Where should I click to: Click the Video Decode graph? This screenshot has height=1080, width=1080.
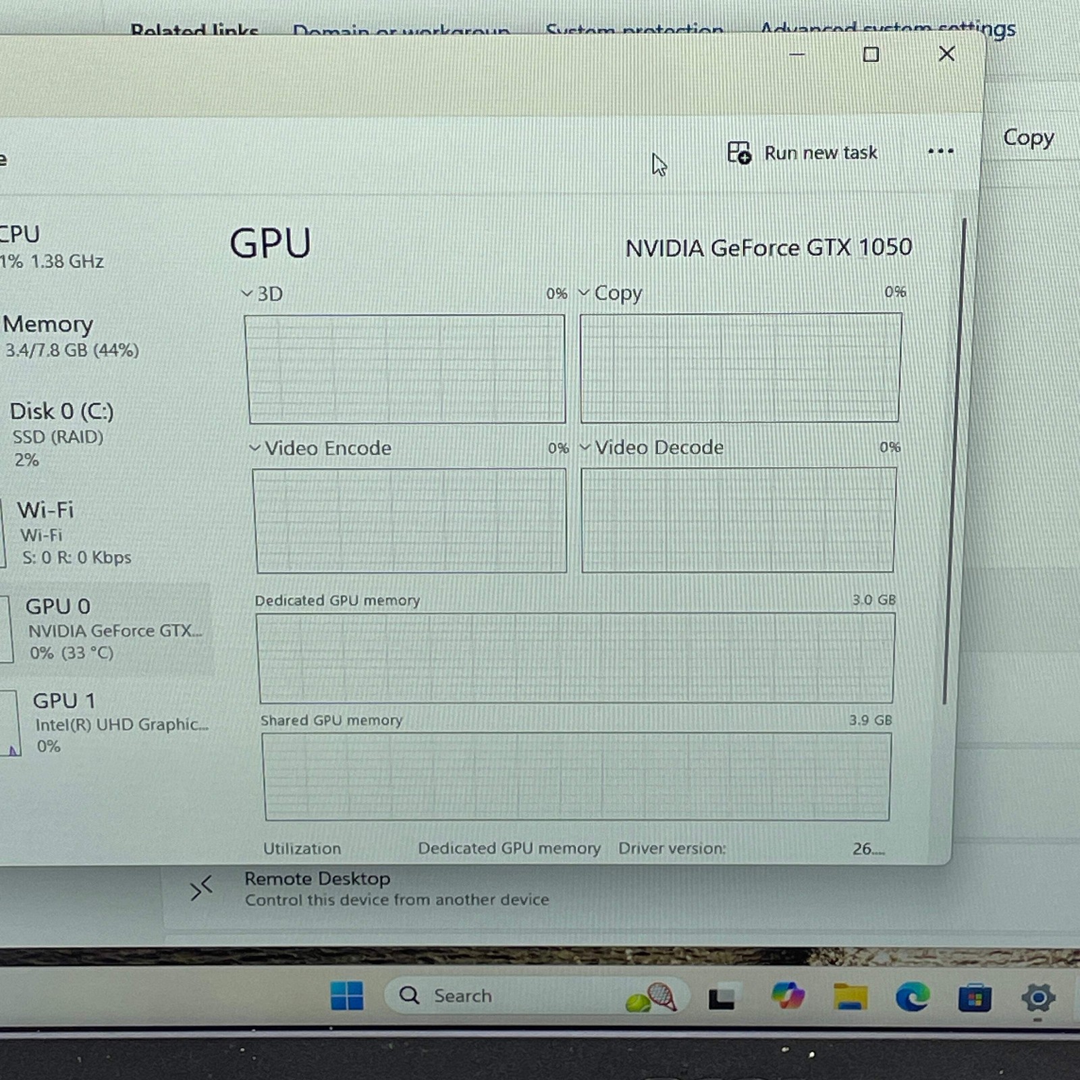738,520
